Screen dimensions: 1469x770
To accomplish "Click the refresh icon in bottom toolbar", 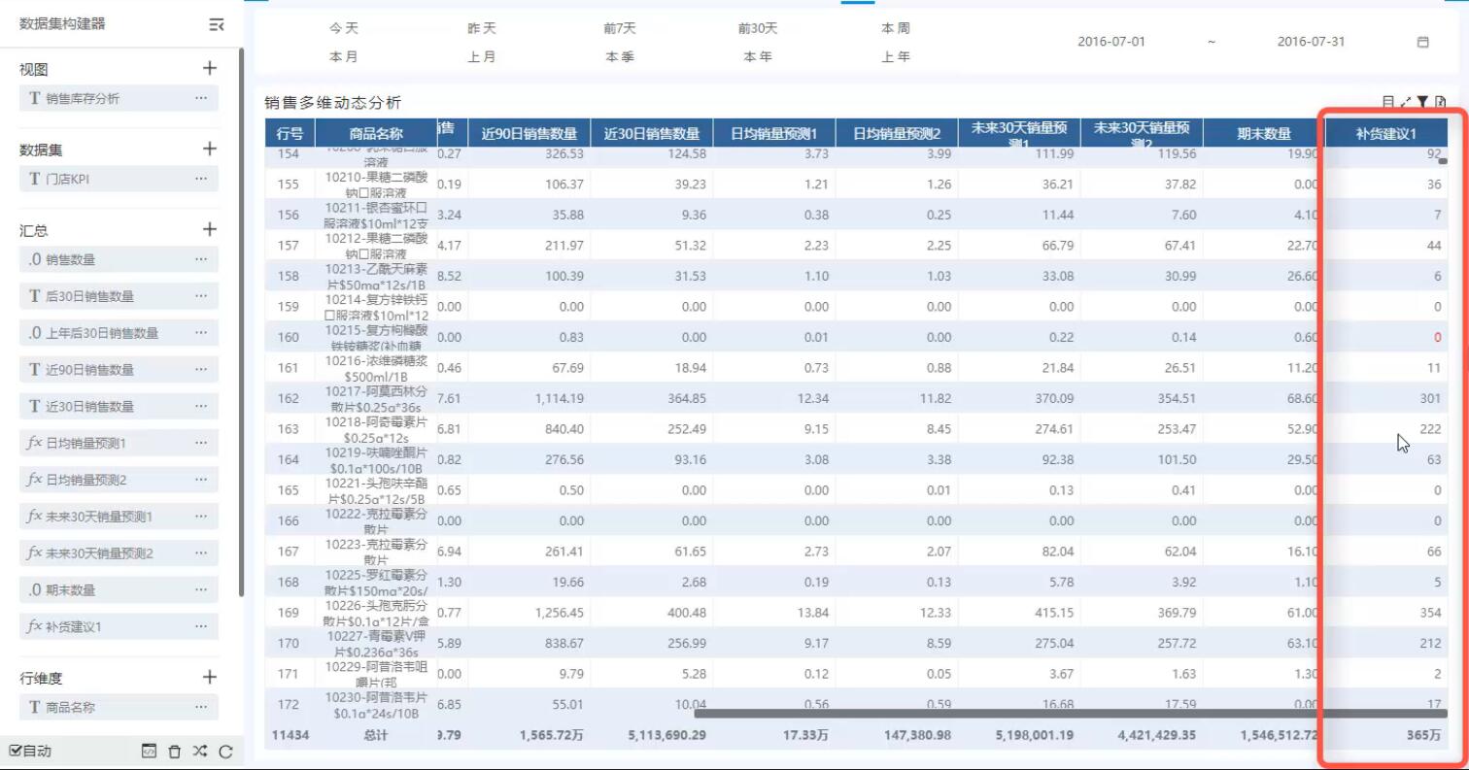I will tap(226, 751).
